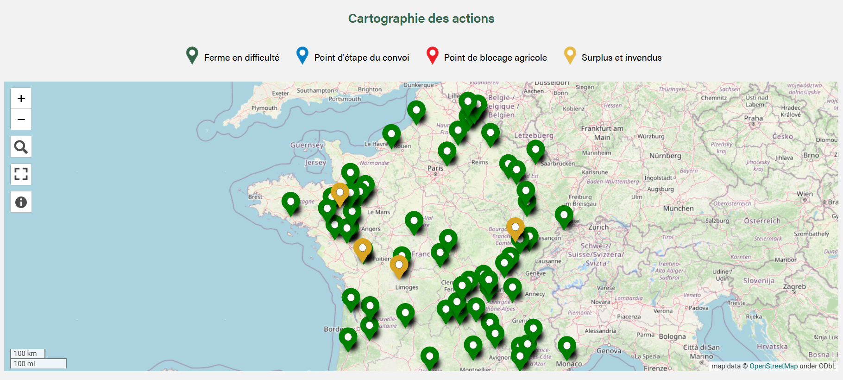Screen dimensions: 843x380
Task: Click the blue Point d'étape legend pin
Action: pyautogui.click(x=302, y=56)
